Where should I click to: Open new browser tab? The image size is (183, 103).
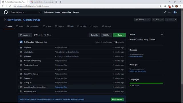pyautogui.click(x=61, y=2)
